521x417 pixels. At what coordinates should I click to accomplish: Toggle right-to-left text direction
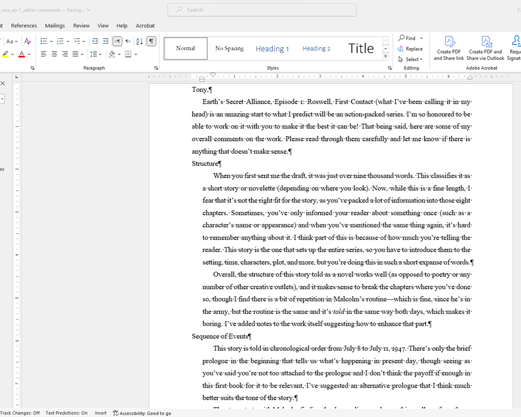click(128, 41)
